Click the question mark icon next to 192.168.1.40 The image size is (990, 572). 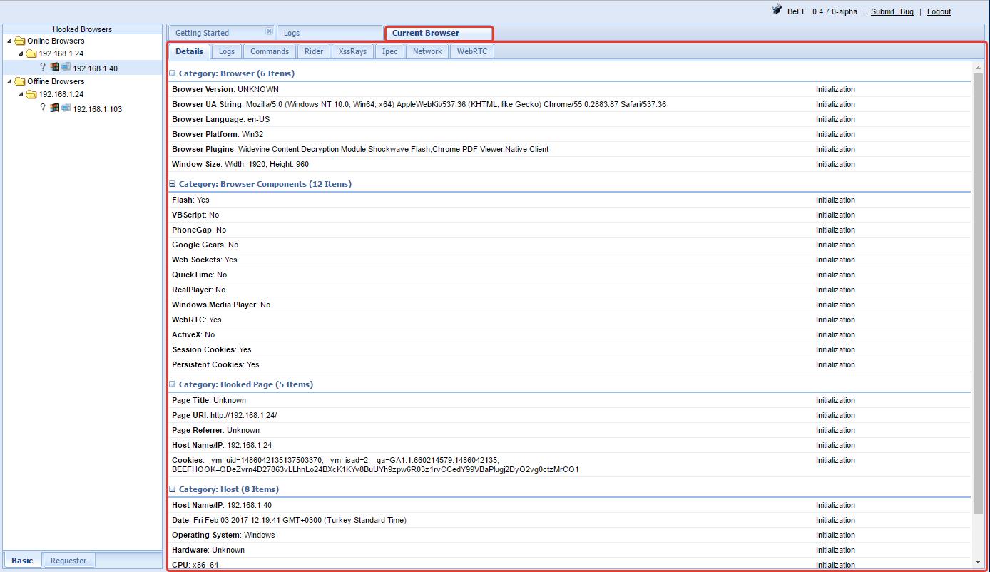click(x=43, y=67)
